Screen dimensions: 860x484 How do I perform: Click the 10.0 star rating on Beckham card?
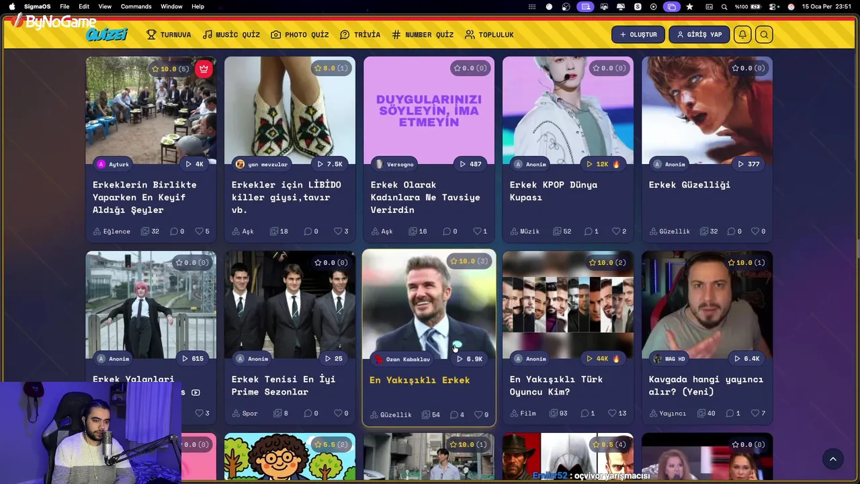(469, 261)
